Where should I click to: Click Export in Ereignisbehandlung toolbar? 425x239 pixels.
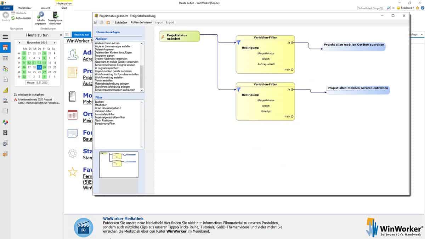coord(170,22)
